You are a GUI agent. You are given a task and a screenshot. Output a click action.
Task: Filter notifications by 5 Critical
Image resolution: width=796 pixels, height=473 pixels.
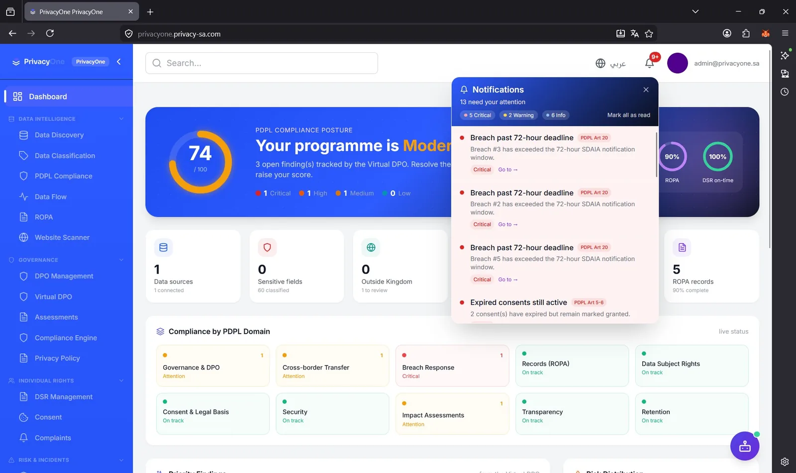coord(478,115)
